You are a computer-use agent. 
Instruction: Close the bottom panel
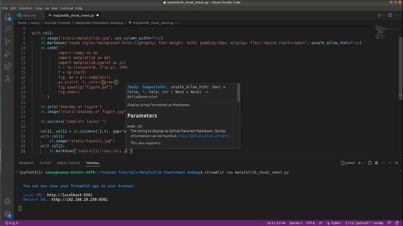click(x=397, y=163)
